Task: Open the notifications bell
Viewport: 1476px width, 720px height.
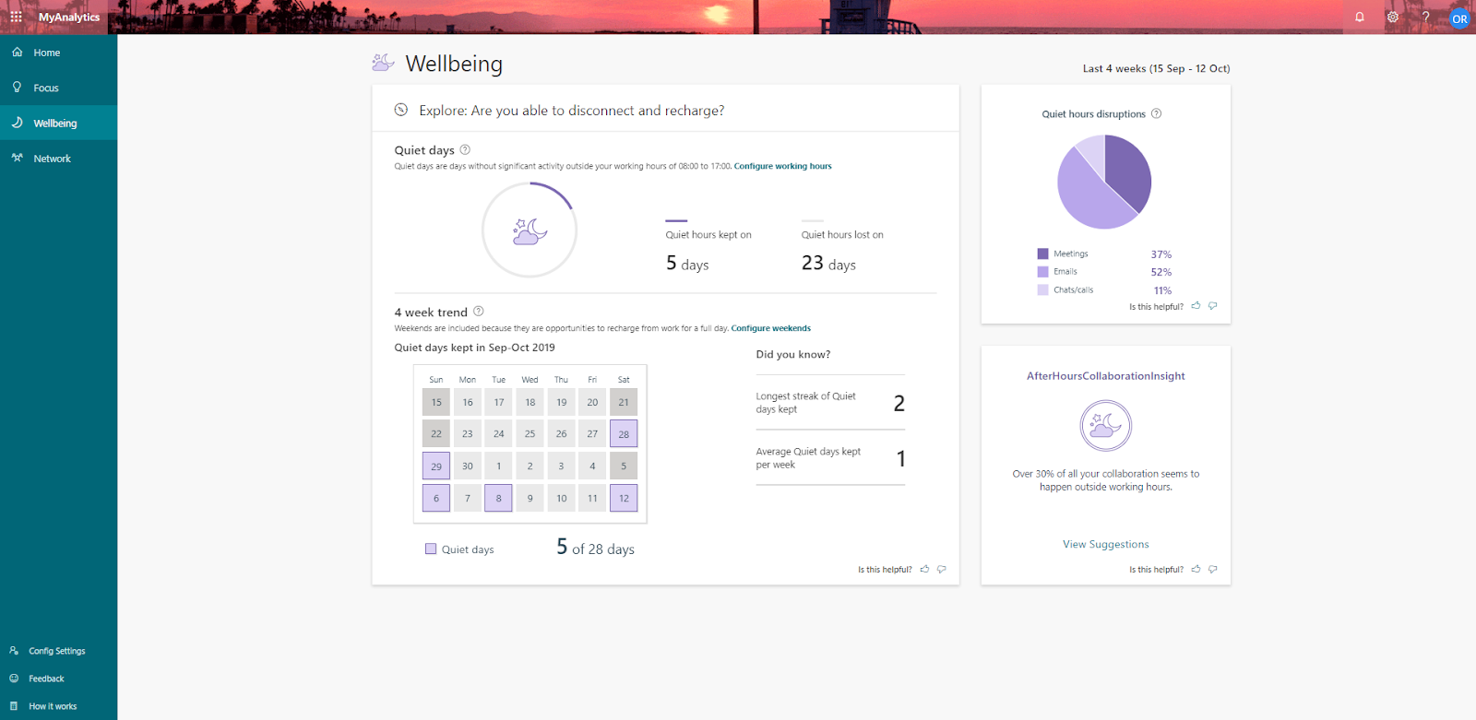Action: pos(1359,17)
